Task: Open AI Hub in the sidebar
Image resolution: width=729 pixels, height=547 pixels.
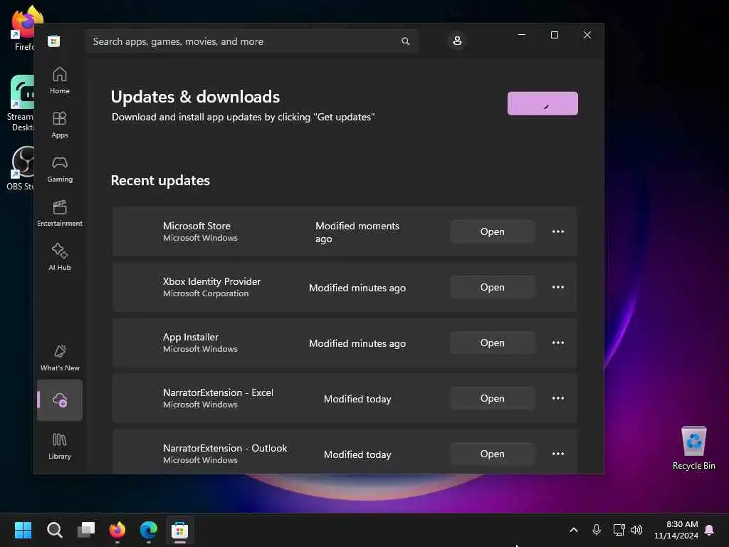Action: click(60, 257)
